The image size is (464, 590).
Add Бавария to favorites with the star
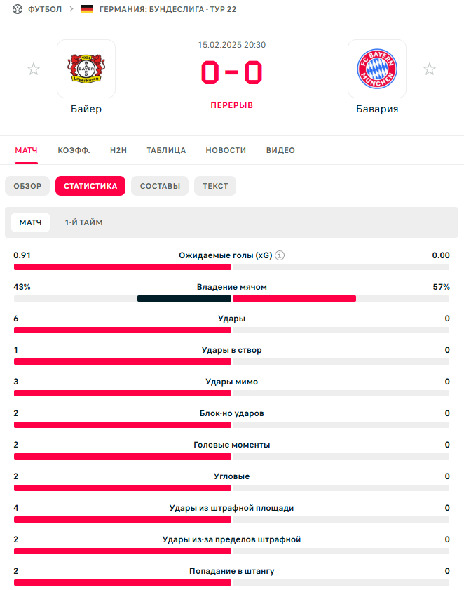coord(430,69)
